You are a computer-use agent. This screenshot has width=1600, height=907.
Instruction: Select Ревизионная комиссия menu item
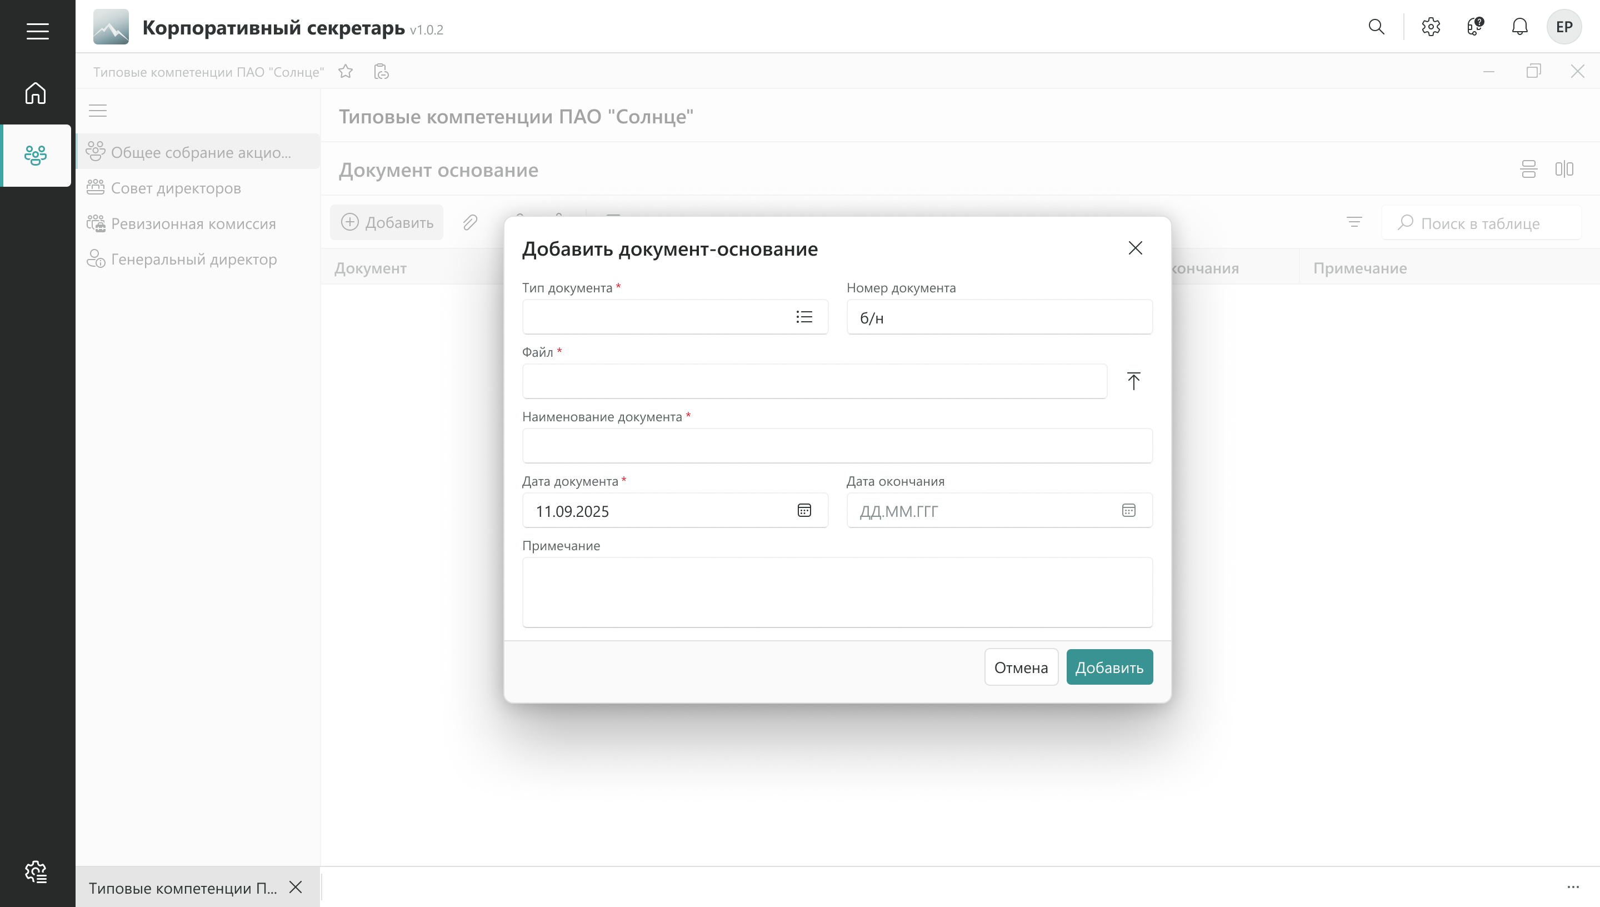point(193,223)
